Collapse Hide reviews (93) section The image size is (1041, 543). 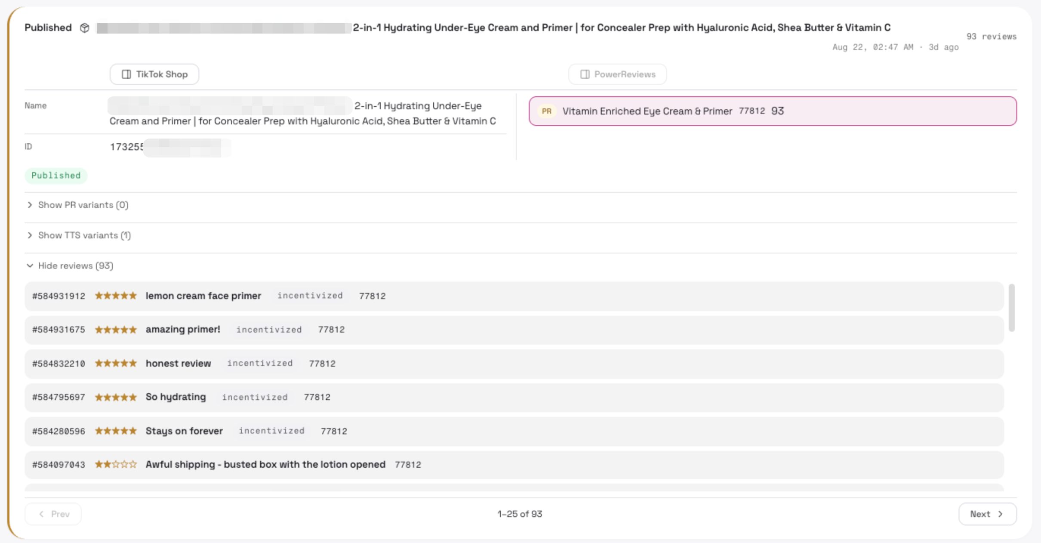pos(71,266)
